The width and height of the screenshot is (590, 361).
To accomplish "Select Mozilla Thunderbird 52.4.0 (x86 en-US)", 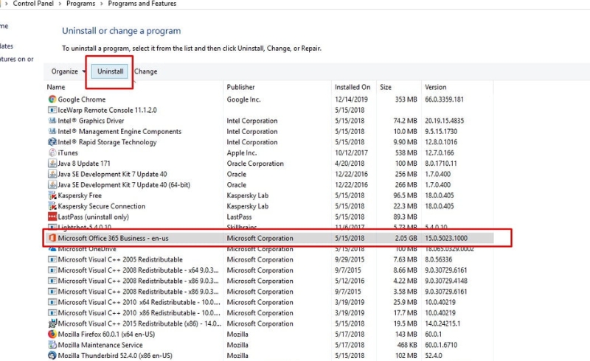I will coord(115,355).
